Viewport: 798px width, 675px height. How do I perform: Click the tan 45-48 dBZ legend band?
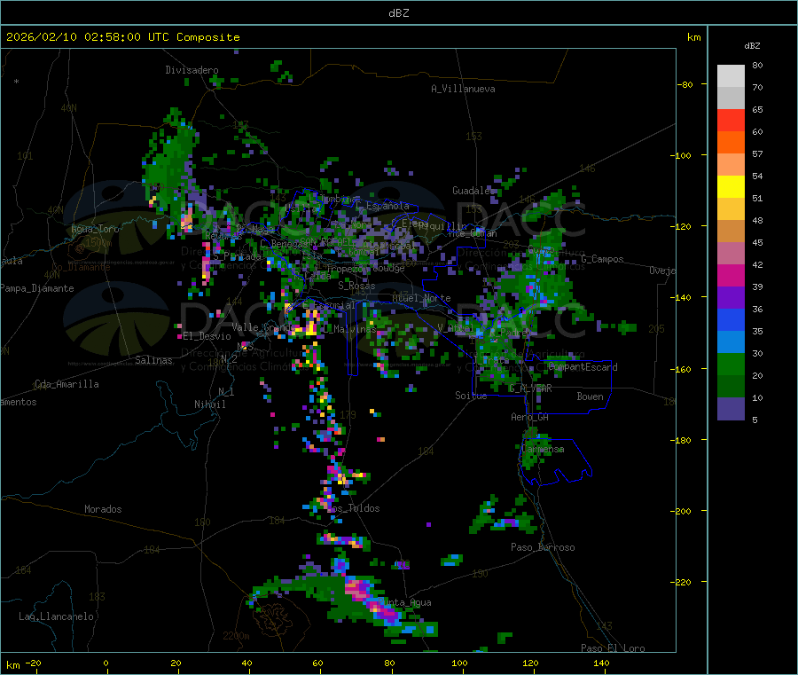[x=731, y=232]
